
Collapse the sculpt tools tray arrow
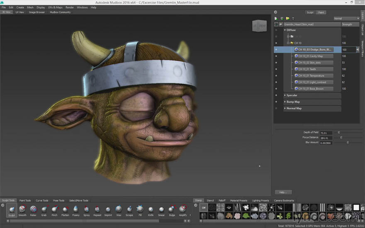pos(3,205)
